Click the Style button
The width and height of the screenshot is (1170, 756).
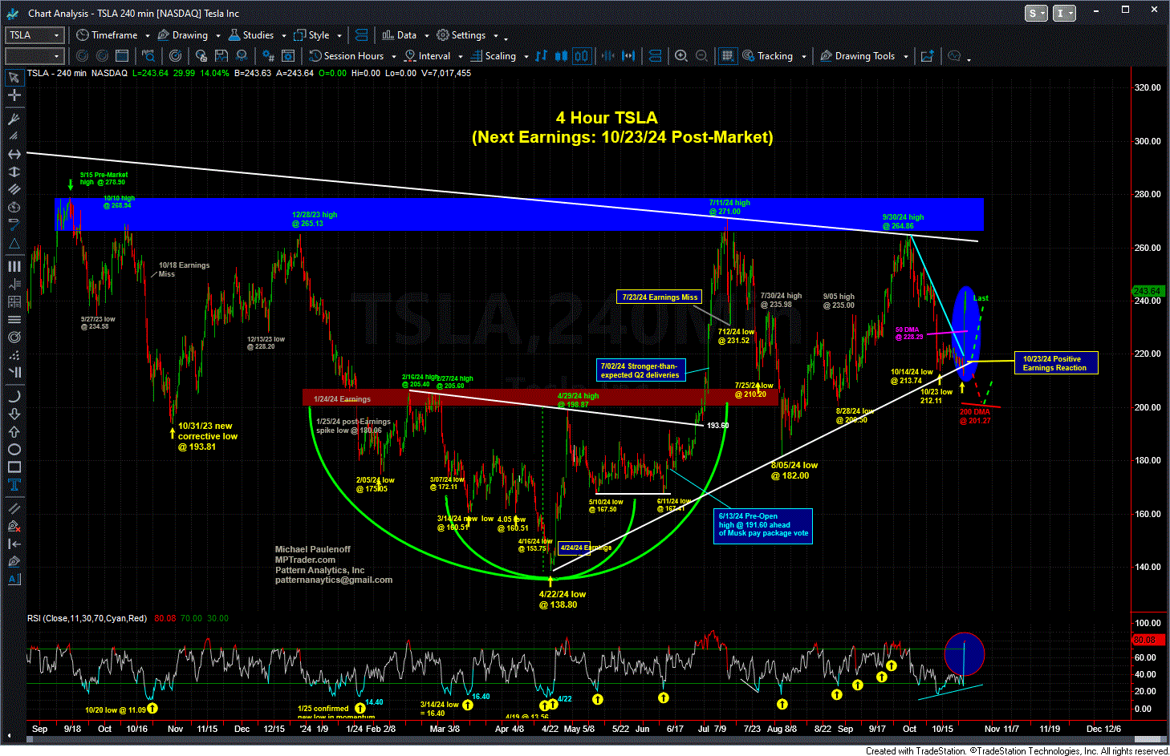(311, 35)
